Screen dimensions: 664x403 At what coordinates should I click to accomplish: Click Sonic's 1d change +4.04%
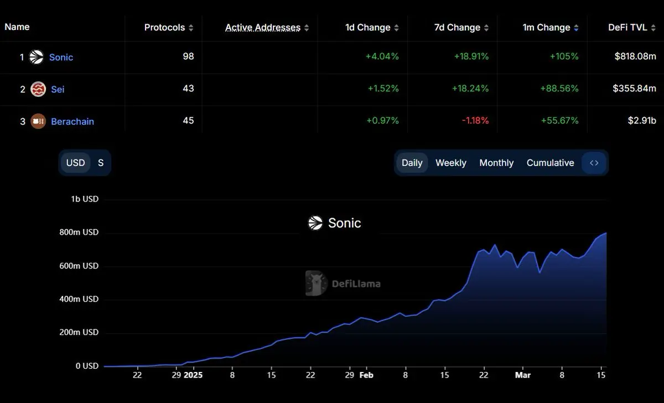pyautogui.click(x=383, y=56)
